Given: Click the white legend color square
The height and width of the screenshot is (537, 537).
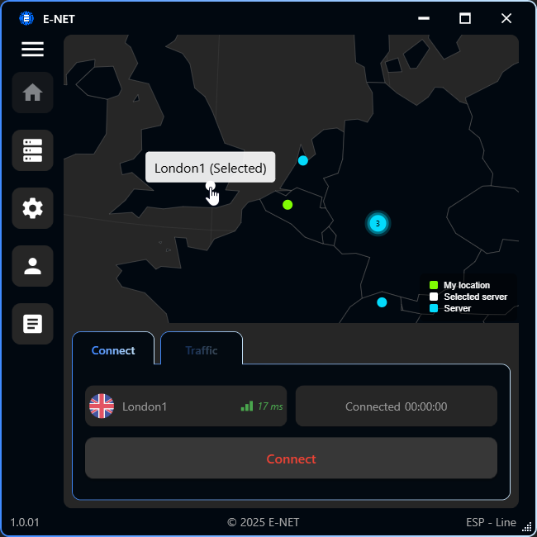Looking at the screenshot, I should point(434,297).
